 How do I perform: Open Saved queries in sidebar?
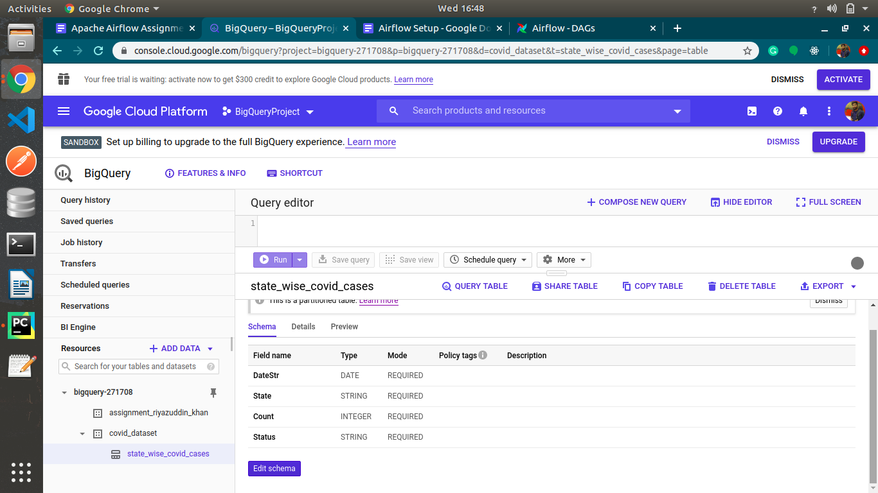tap(87, 221)
